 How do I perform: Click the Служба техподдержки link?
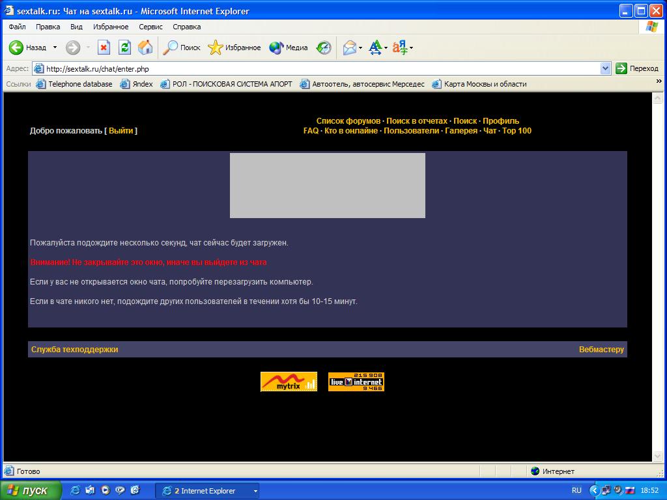click(x=74, y=350)
